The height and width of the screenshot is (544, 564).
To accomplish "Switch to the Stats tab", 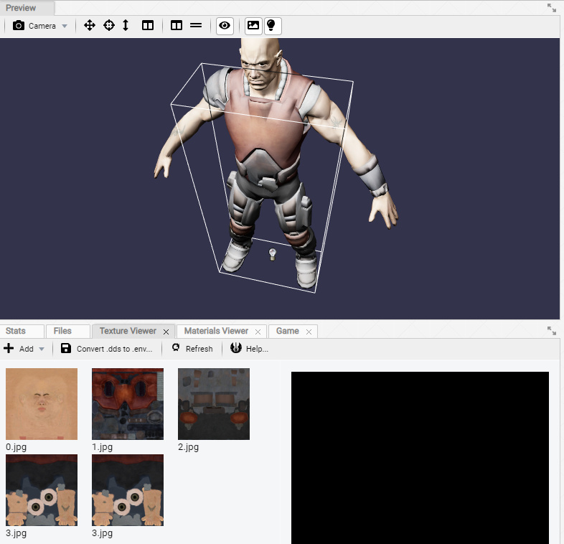I will pos(22,331).
